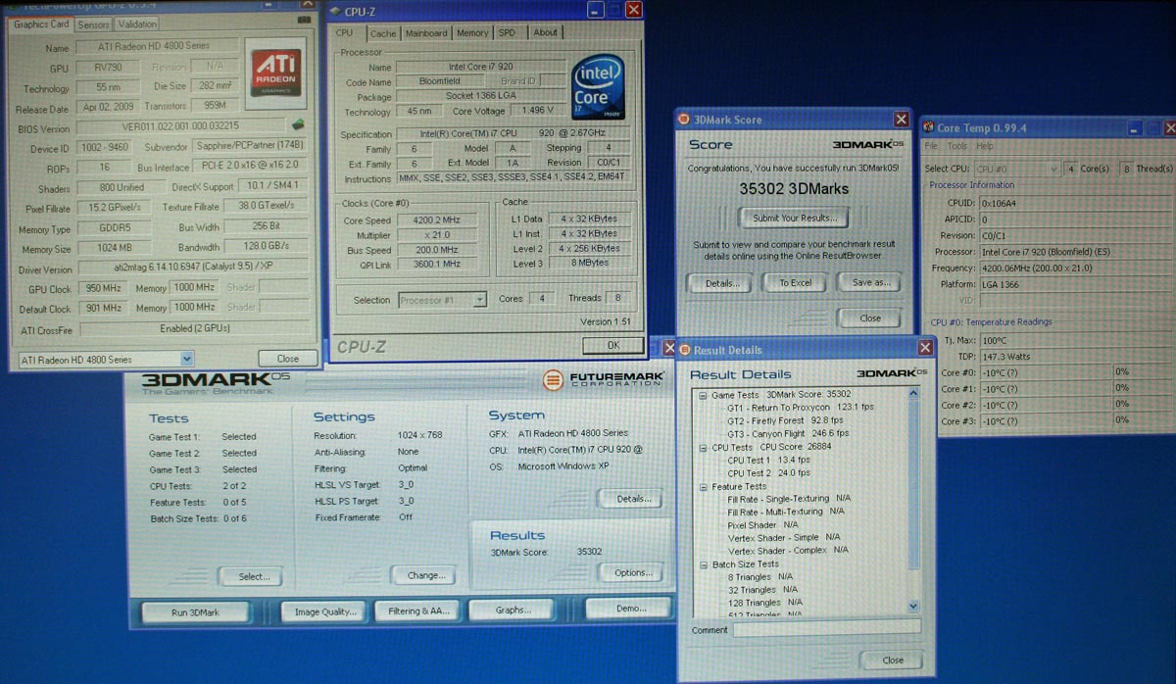The image size is (1176, 684).
Task: Click the Result Details scrollbar down arrow
Action: (x=914, y=607)
